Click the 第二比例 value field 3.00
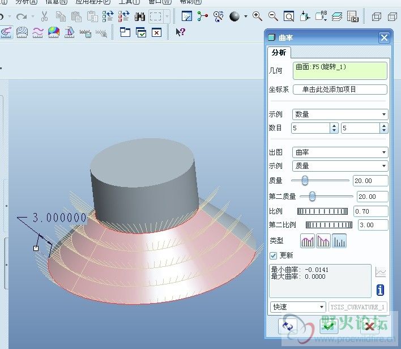Screen dimensions: 401x349 (x=373, y=225)
